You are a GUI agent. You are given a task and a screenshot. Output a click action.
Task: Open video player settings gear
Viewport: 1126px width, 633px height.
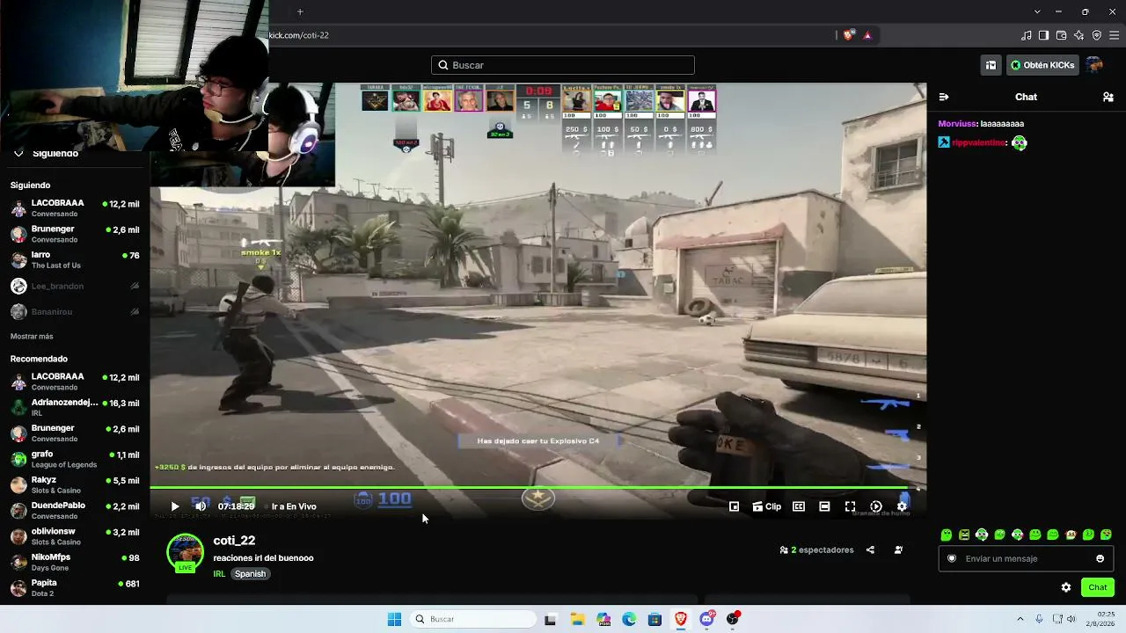tap(902, 506)
